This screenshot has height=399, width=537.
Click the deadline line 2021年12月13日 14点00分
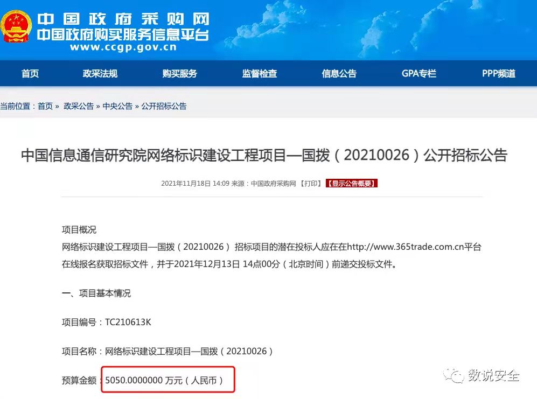[x=227, y=264]
